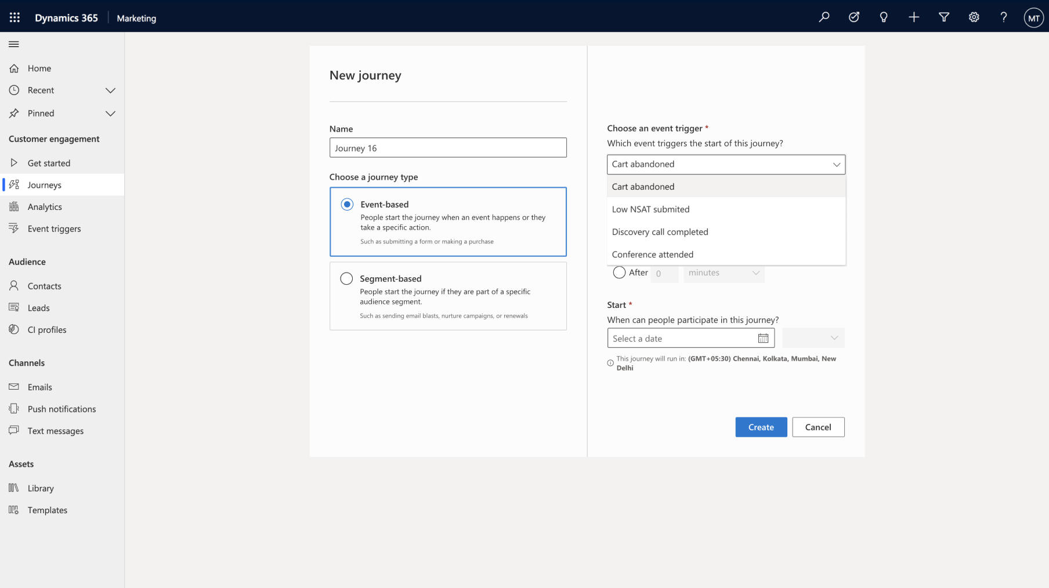Click the search icon in the top bar

pyautogui.click(x=824, y=17)
